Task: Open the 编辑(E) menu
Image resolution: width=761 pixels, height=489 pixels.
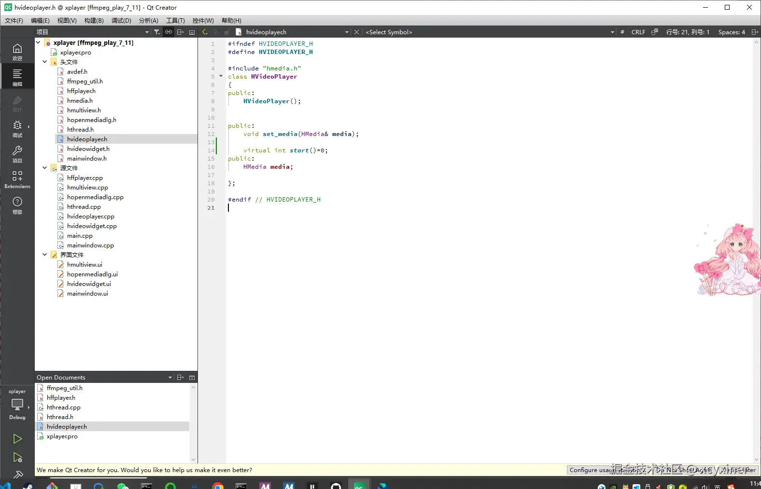Action: click(x=40, y=20)
